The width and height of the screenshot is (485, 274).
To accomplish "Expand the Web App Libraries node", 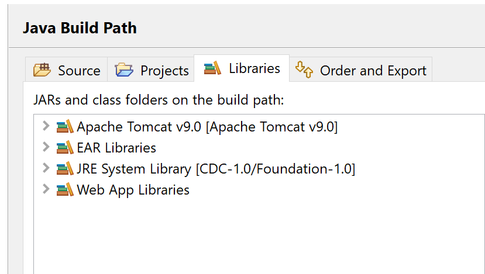I will [x=46, y=189].
